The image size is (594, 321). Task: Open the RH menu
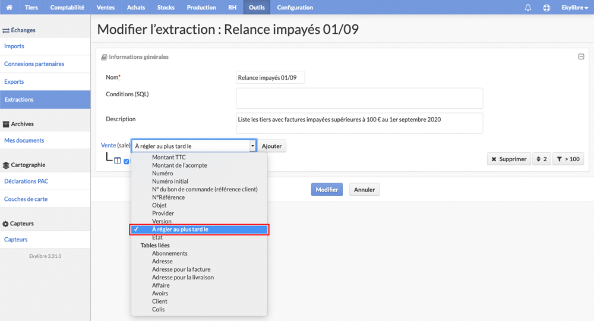(232, 7)
